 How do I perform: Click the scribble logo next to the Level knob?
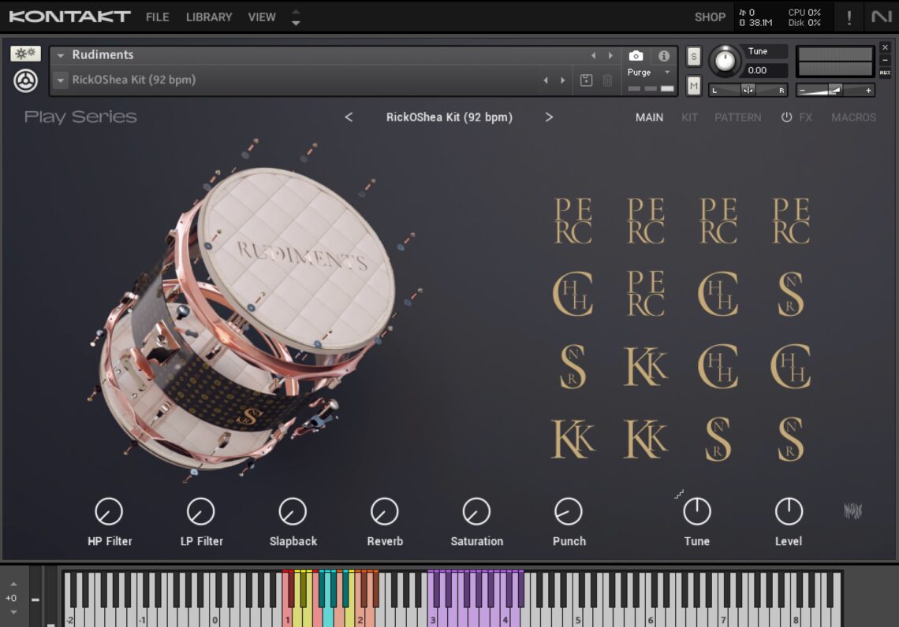853,510
